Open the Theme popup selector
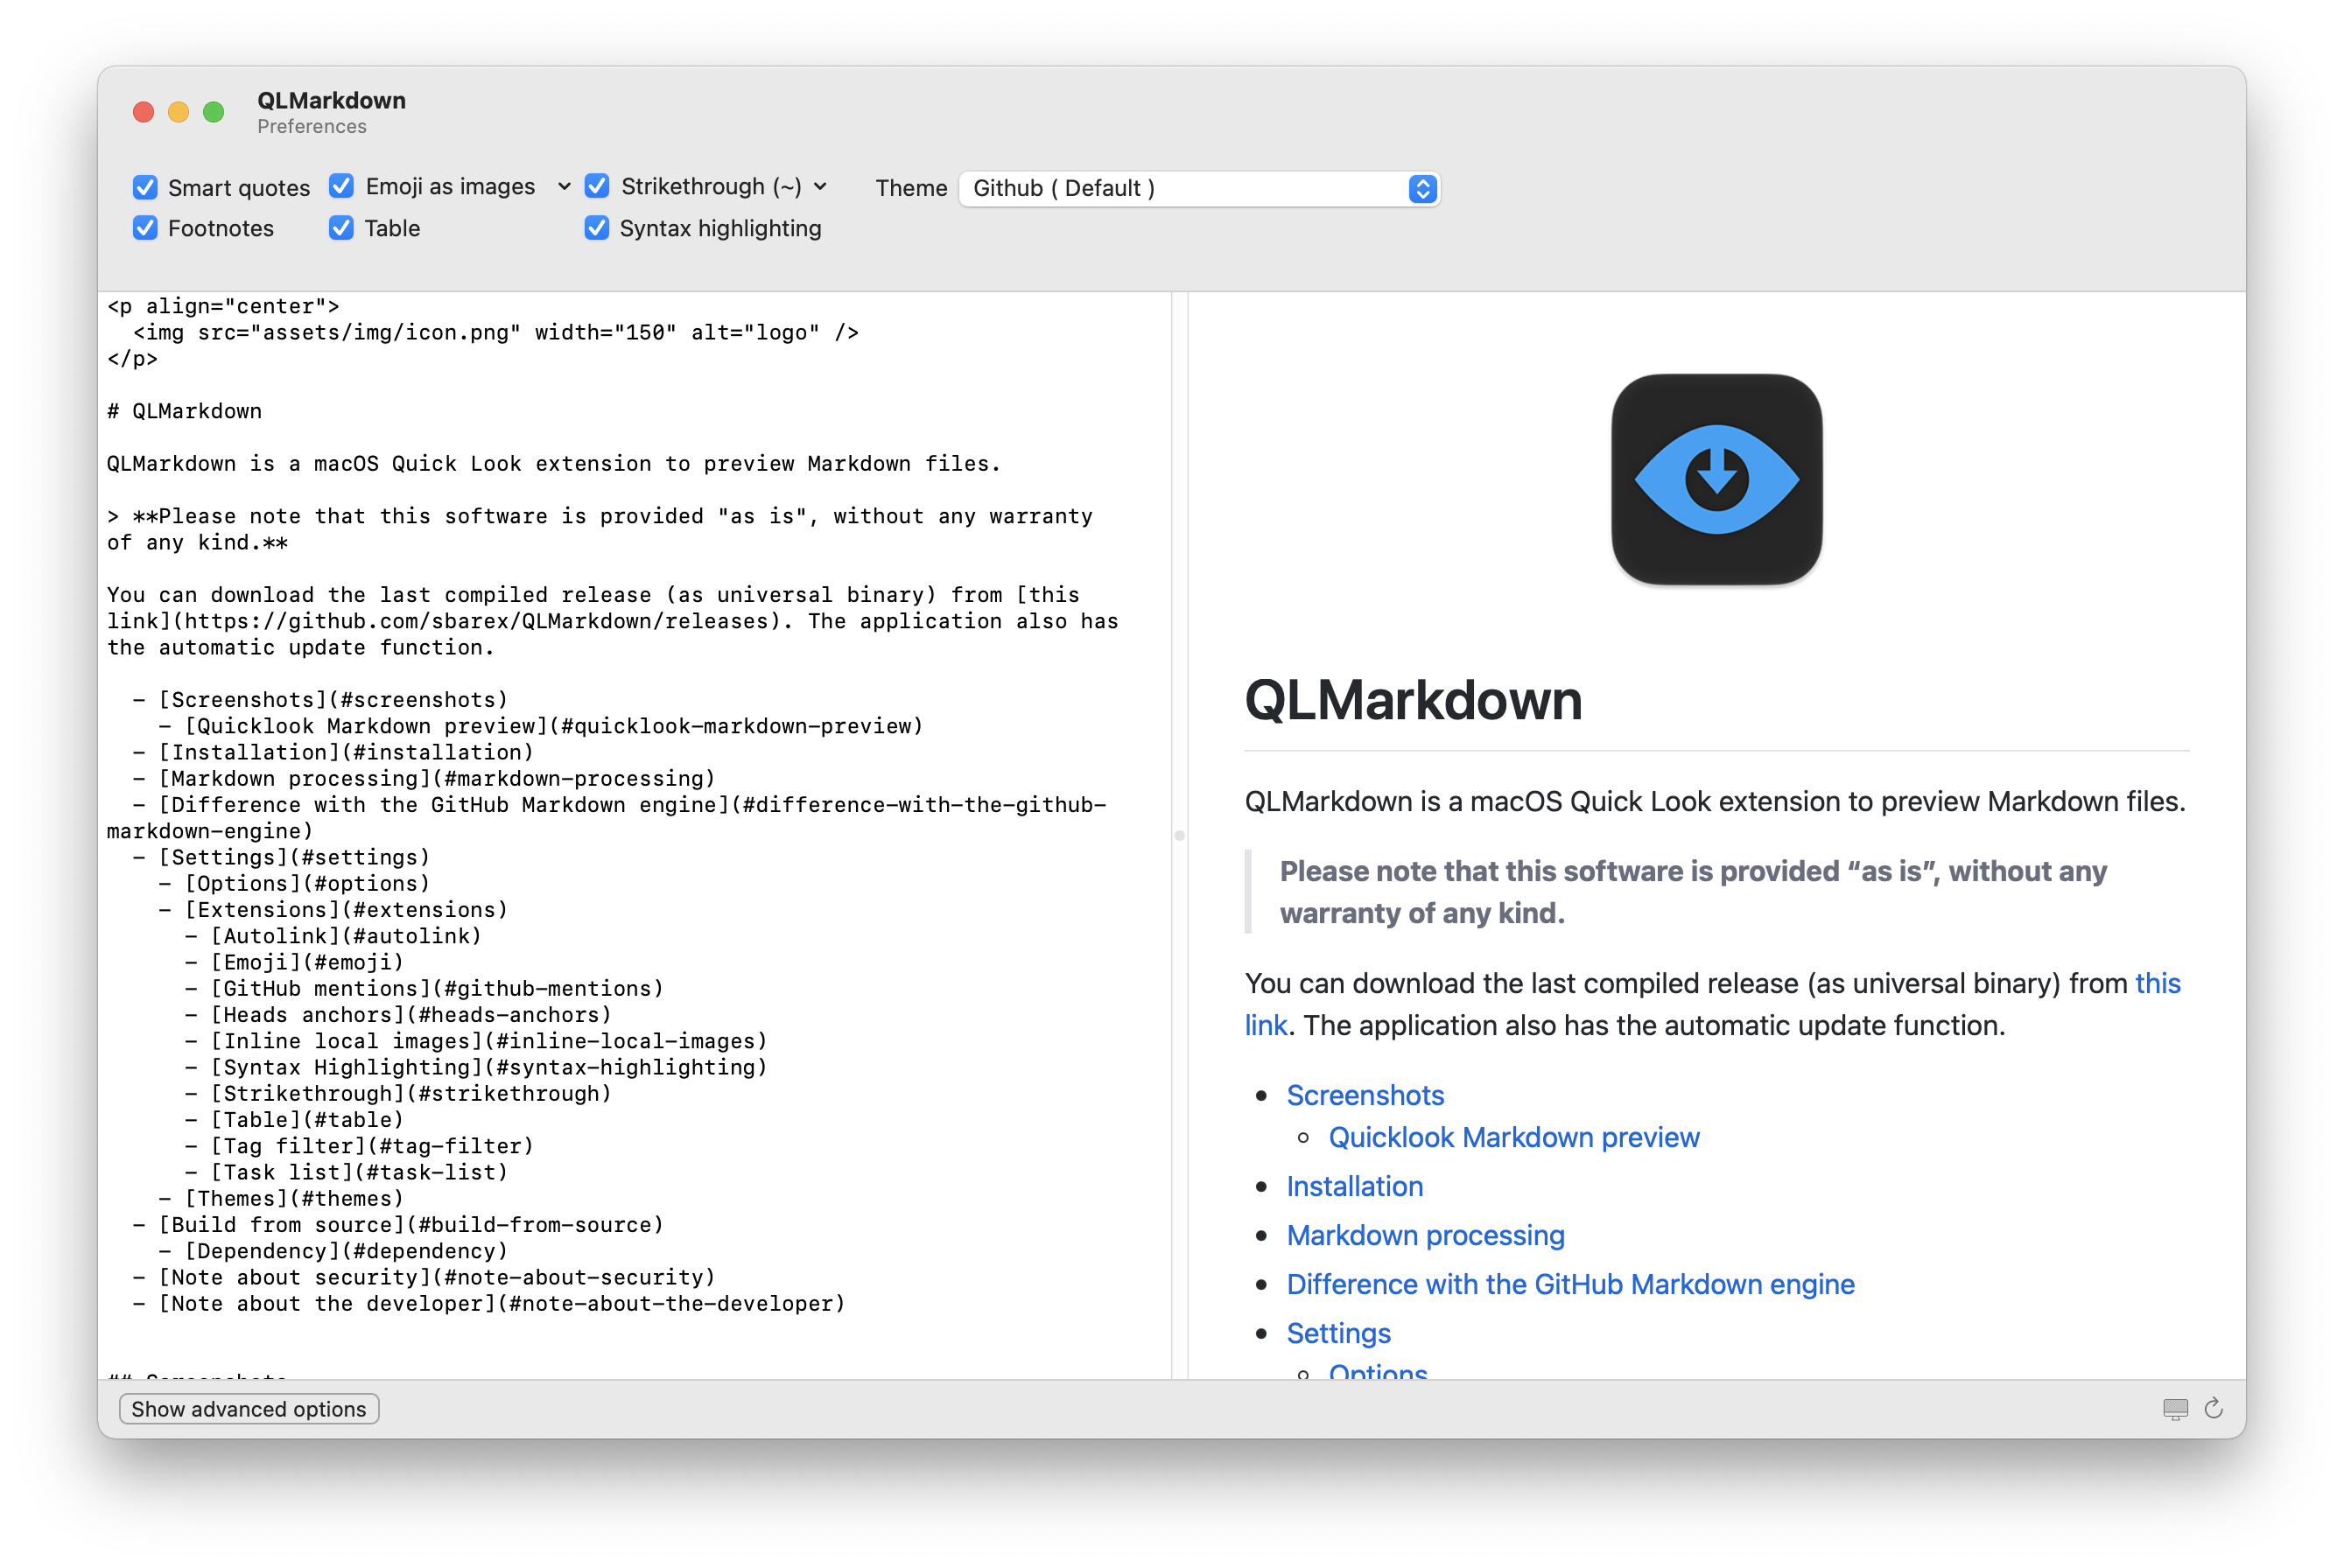This screenshot has height=1568, width=2344. [1198, 188]
